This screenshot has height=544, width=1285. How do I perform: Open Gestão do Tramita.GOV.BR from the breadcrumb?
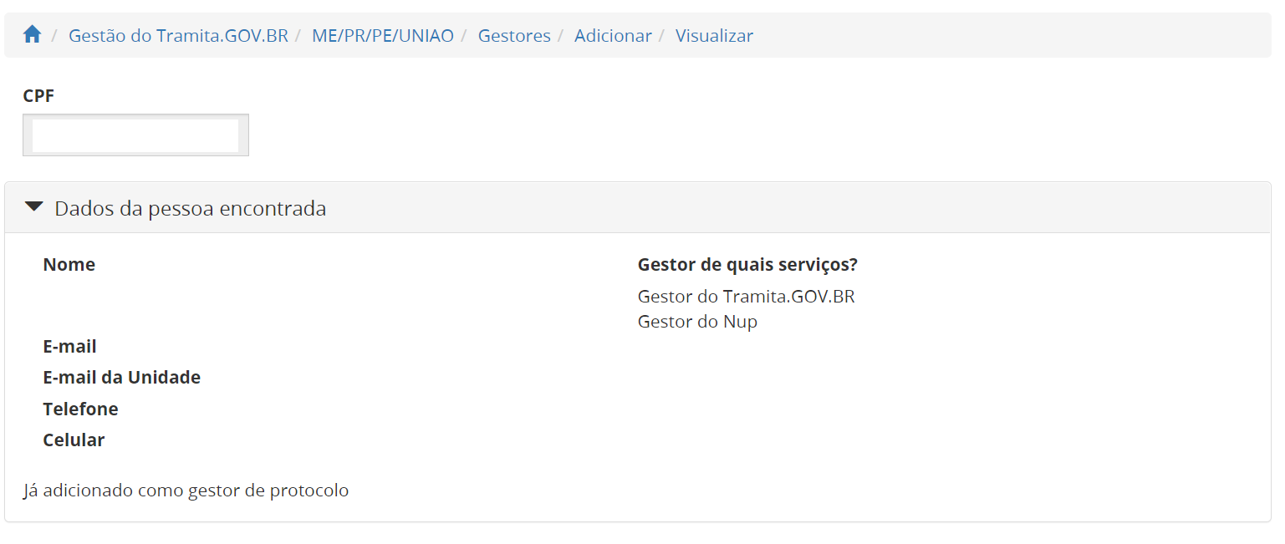[x=177, y=36]
